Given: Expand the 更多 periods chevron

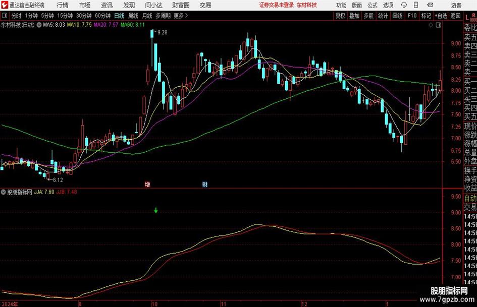Looking at the screenshot, I should (x=186, y=16).
